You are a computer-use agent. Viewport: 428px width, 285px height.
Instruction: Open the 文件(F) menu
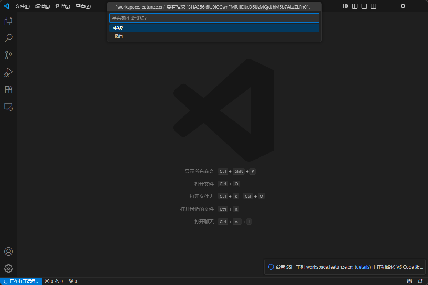click(x=22, y=6)
